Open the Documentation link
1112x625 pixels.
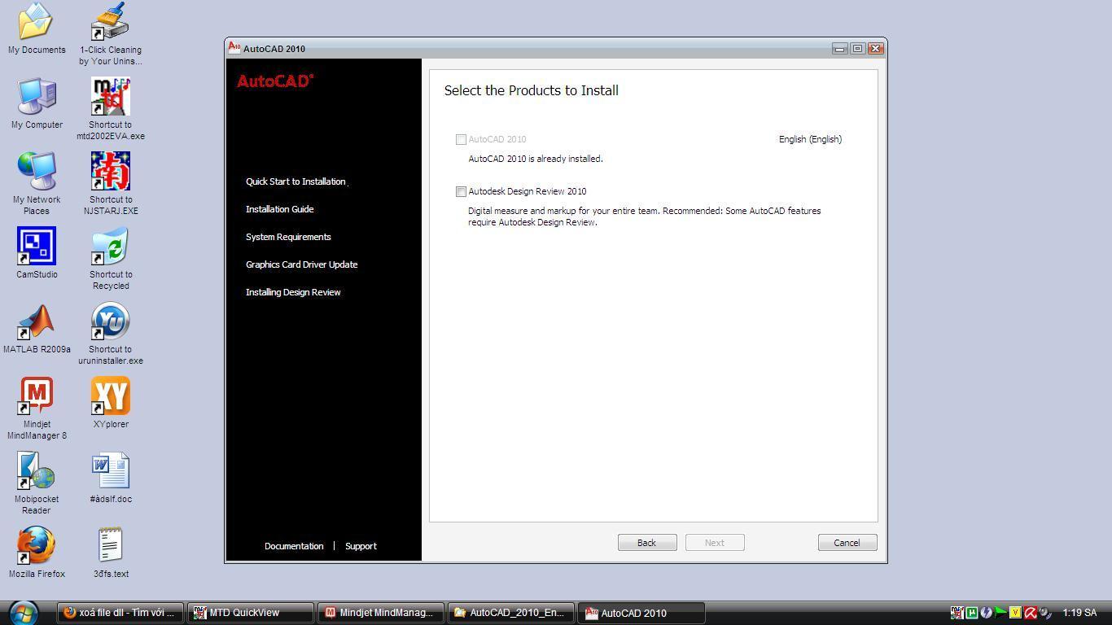point(294,546)
